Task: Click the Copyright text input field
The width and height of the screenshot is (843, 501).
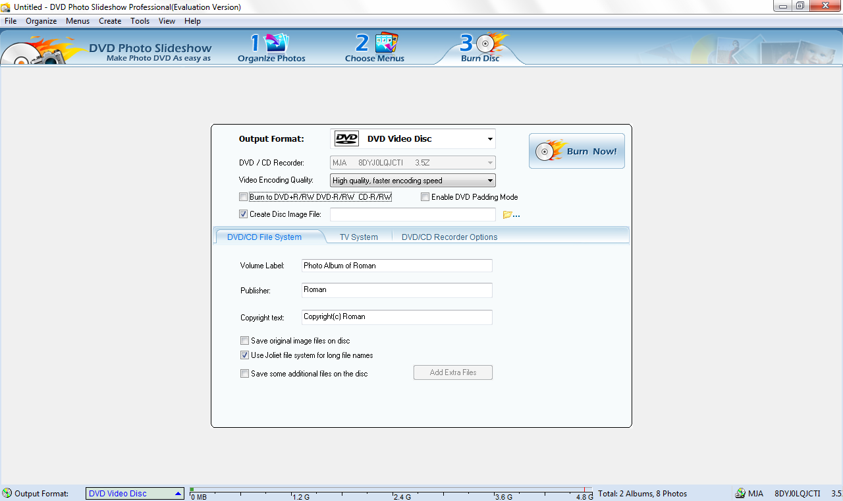Action: click(397, 317)
